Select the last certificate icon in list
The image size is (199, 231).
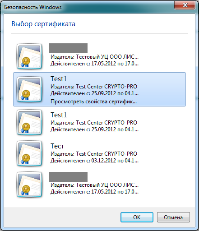[x=29, y=185]
